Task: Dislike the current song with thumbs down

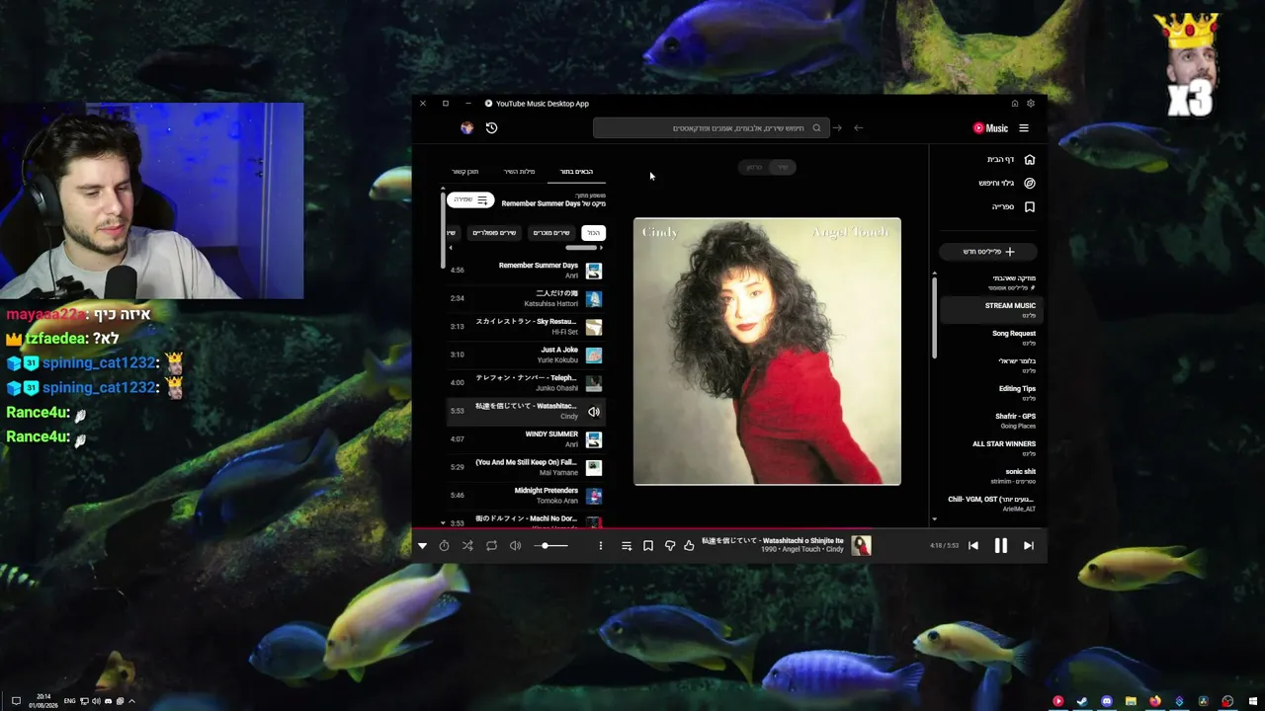Action: [x=670, y=545]
